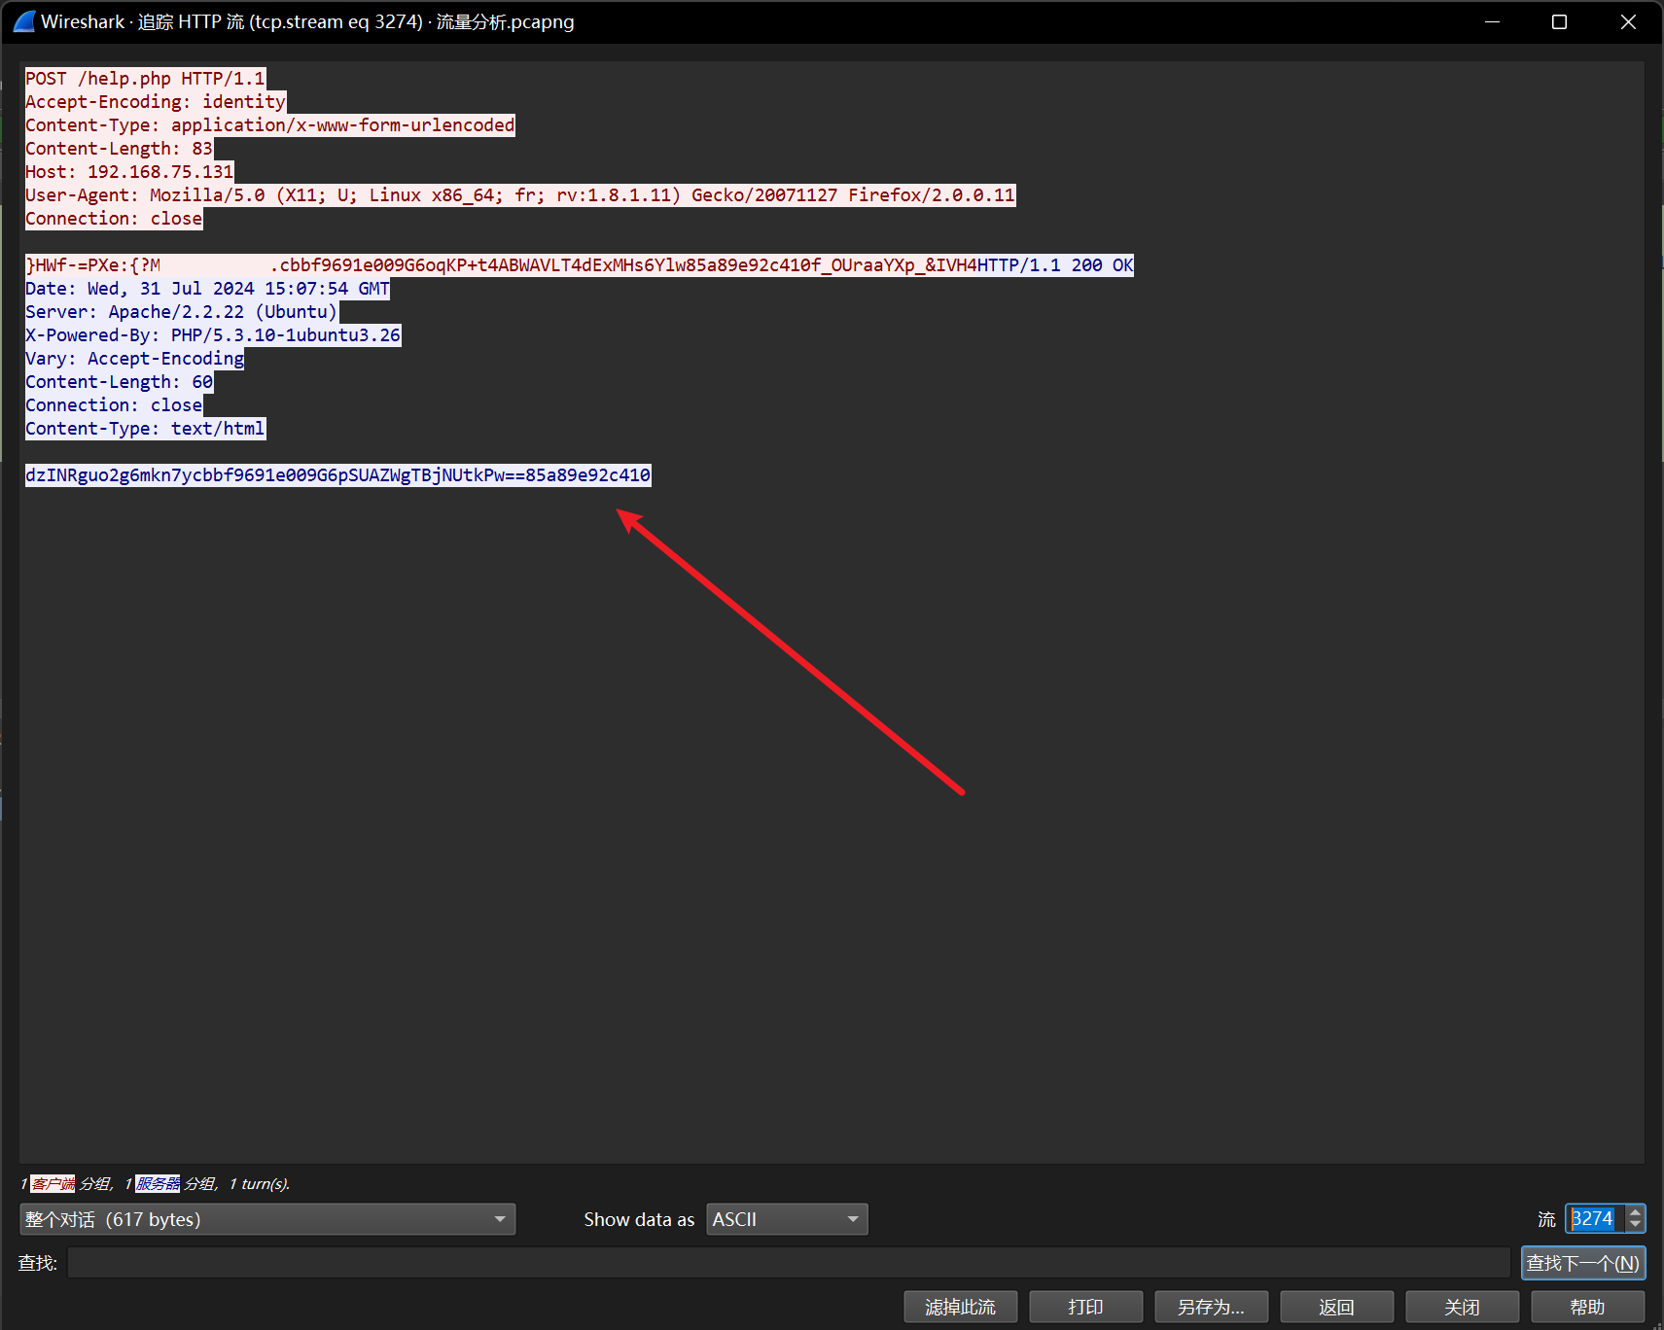Image resolution: width=1664 pixels, height=1330 pixels.
Task: Decrease stream number with the down arrow
Action: (x=1635, y=1225)
